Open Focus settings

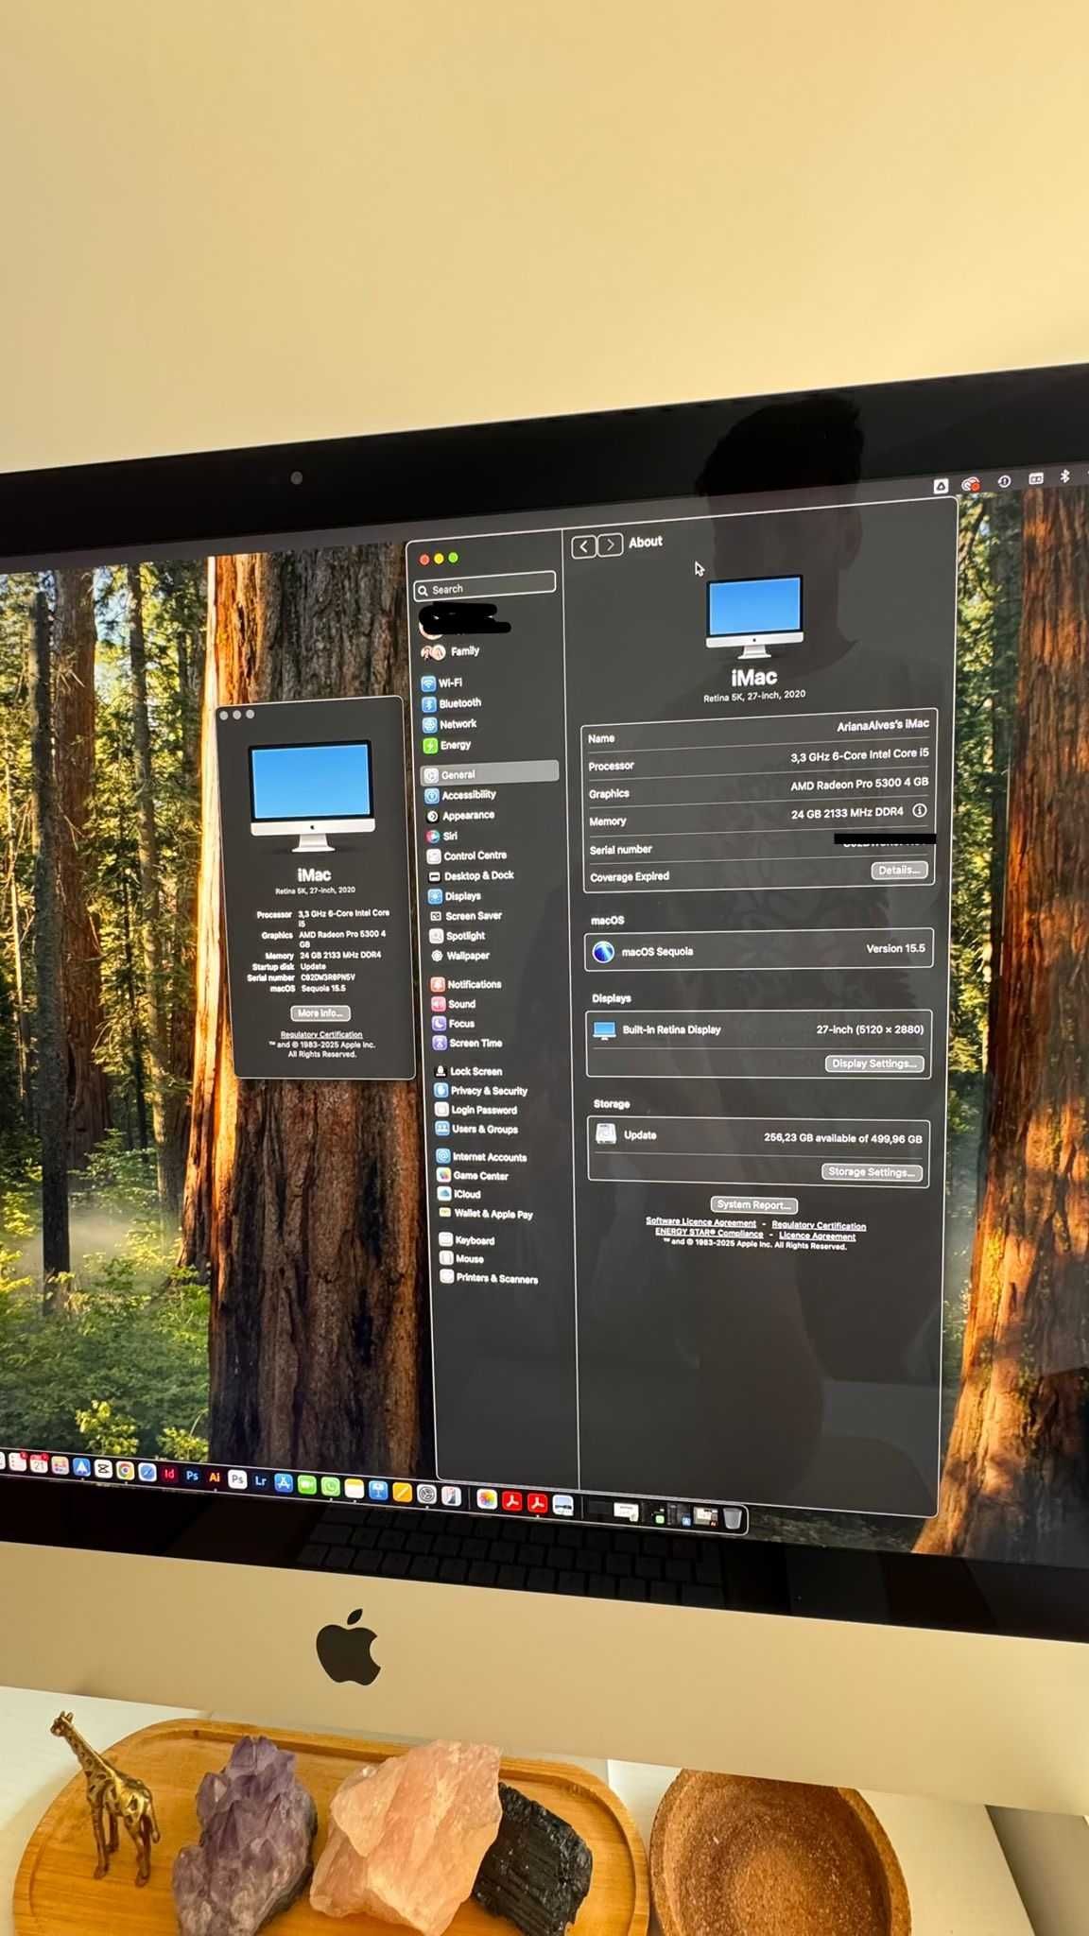pyautogui.click(x=454, y=1024)
